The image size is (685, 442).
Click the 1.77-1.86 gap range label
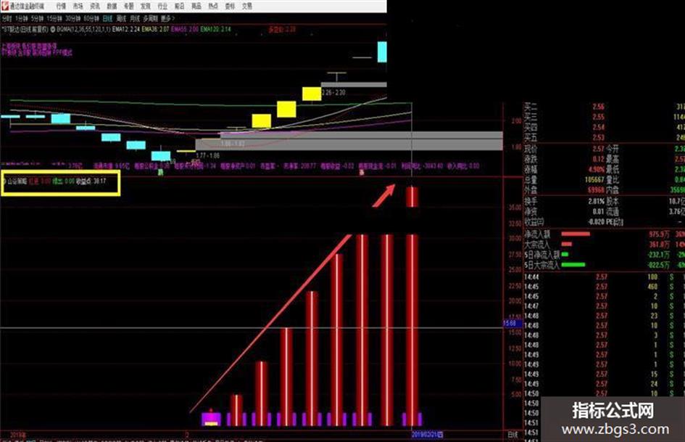[208, 155]
